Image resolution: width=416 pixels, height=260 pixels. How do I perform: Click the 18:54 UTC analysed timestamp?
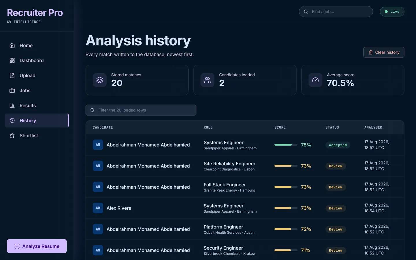[x=377, y=208]
